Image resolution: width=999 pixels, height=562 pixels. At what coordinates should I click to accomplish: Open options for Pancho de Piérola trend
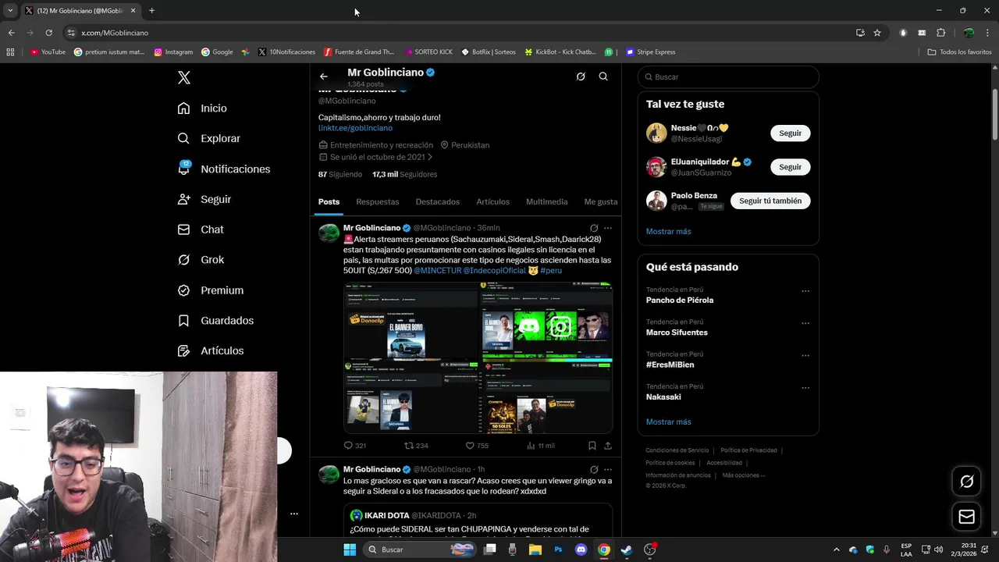(x=805, y=291)
